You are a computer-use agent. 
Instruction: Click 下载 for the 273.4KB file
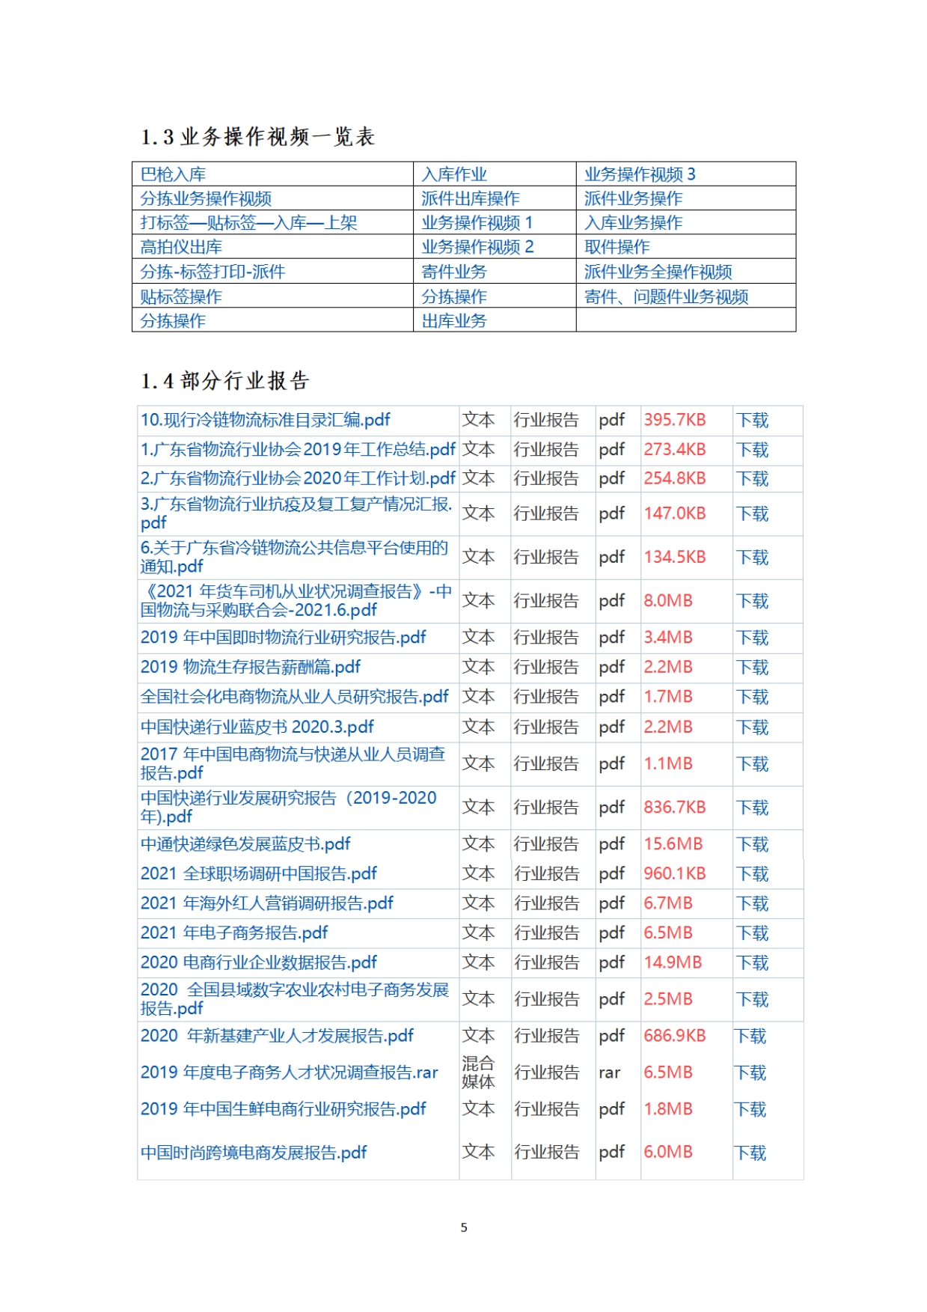pyautogui.click(x=752, y=449)
